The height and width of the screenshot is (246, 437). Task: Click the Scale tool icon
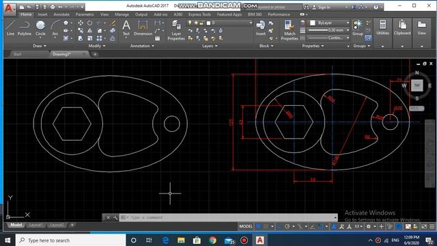(x=89, y=38)
